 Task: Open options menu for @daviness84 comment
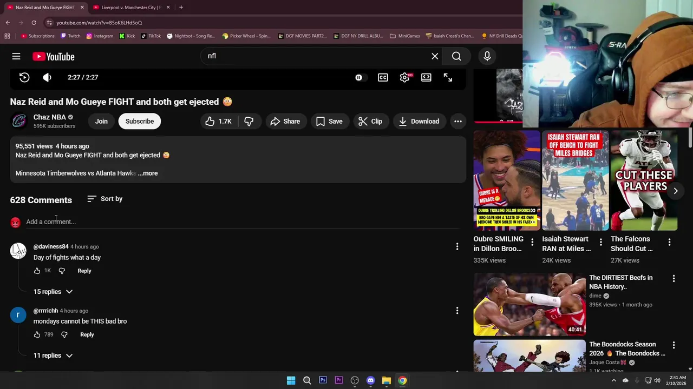click(x=457, y=247)
